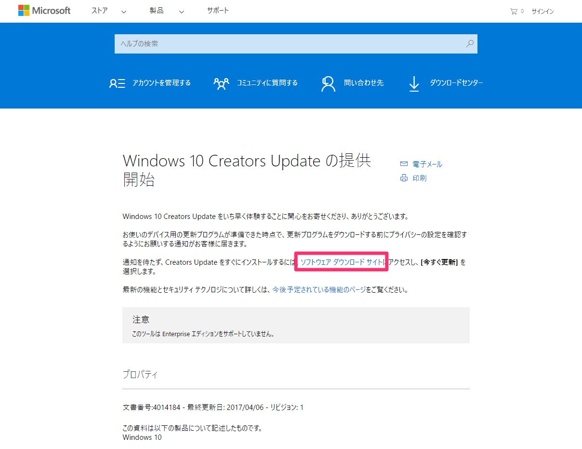The height and width of the screenshot is (449, 582).
Task: Open the 今後予定されている機能のページ link
Action: pos(319,290)
